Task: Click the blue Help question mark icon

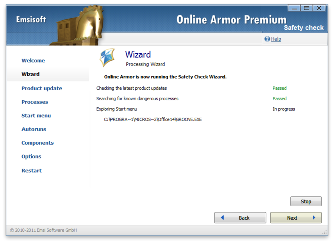Action: click(x=267, y=39)
